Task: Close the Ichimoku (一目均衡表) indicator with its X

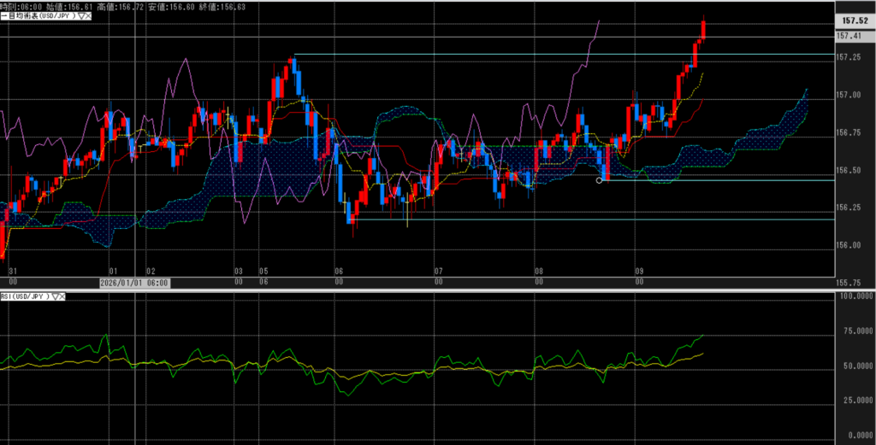Action: [88, 16]
